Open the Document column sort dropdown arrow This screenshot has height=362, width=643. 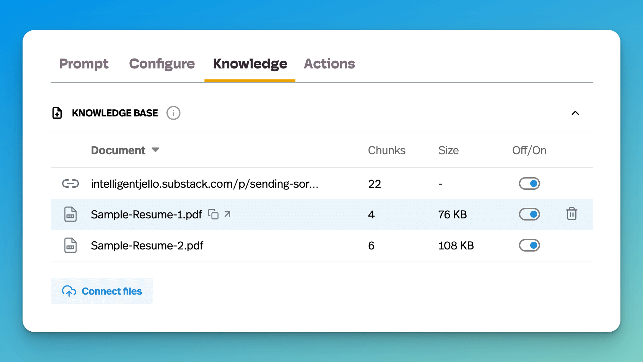pyautogui.click(x=155, y=150)
